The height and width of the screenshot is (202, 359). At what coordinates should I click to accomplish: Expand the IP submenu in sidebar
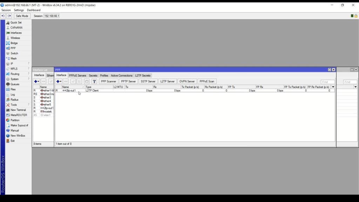12,64
